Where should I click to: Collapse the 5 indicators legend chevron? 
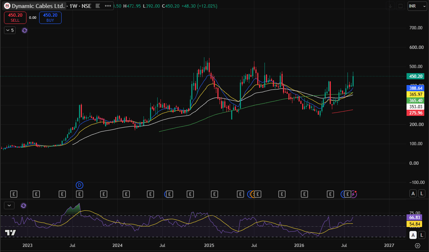(x=9, y=30)
